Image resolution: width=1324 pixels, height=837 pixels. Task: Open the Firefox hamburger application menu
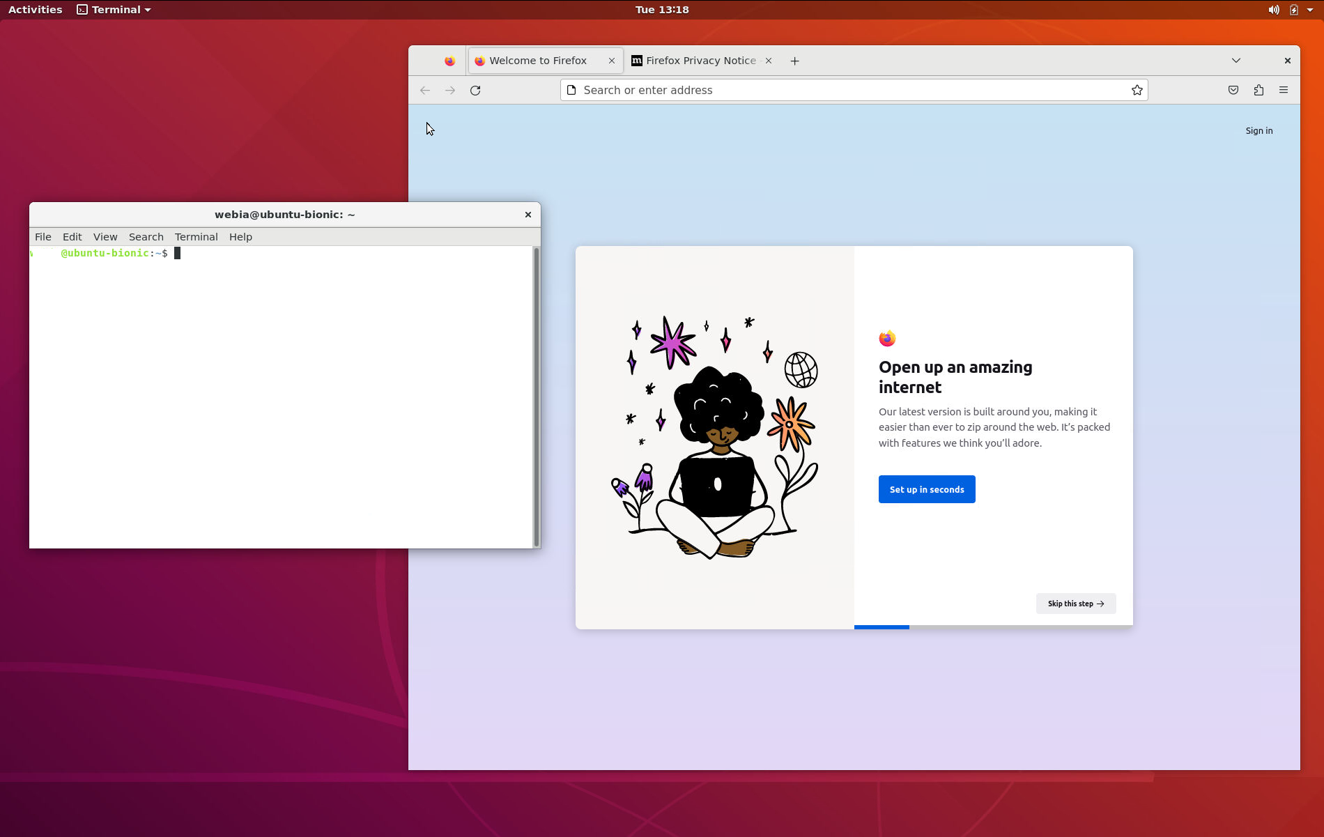click(1284, 90)
